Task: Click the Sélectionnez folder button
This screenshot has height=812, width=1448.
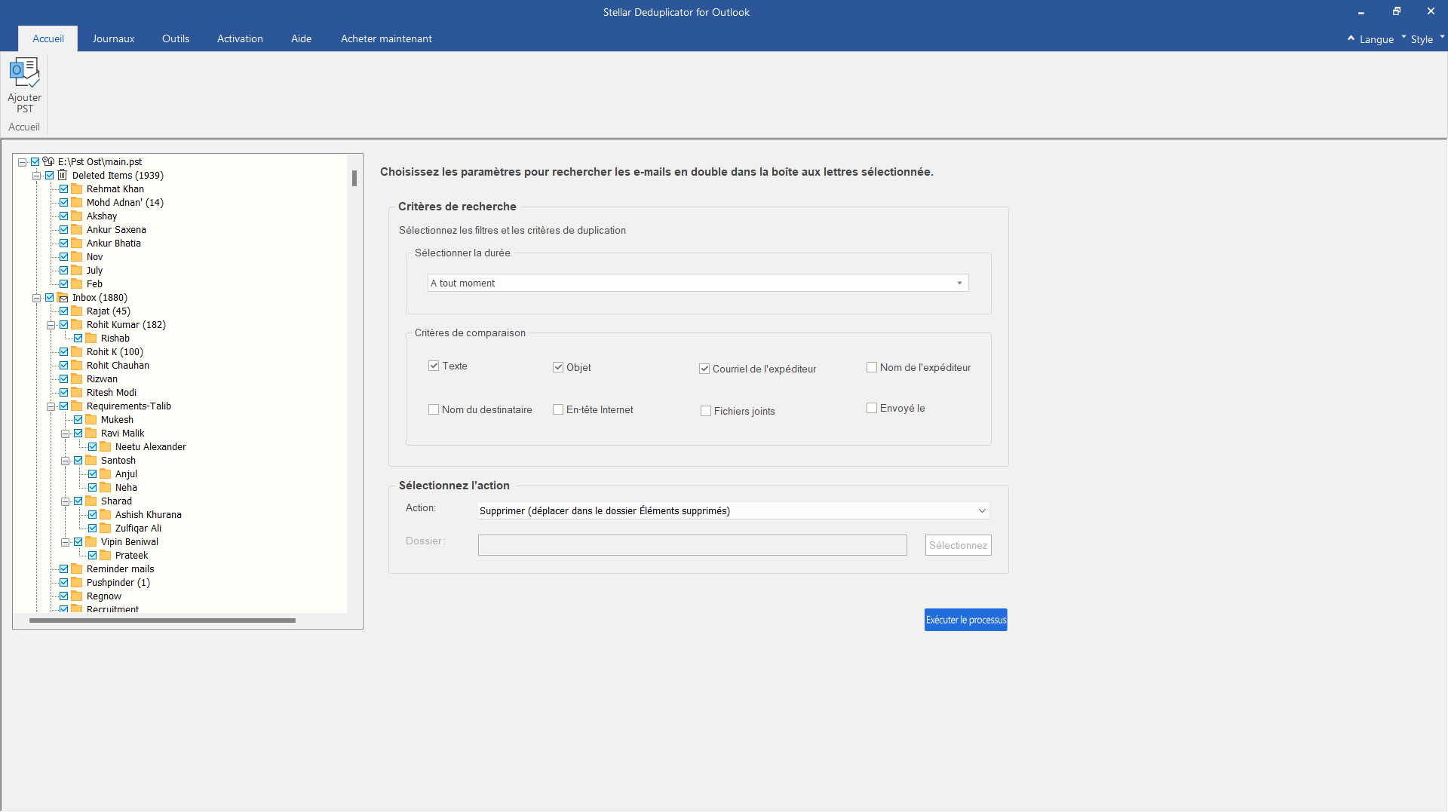Action: tap(958, 545)
